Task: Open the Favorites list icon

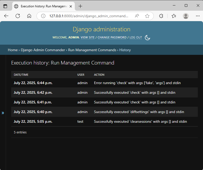Action: (x=174, y=16)
